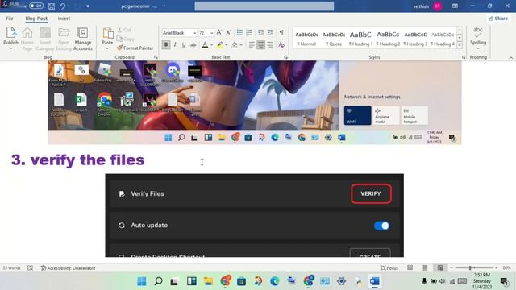Open Focus mode in status bar
516x290 pixels.
(x=389, y=268)
